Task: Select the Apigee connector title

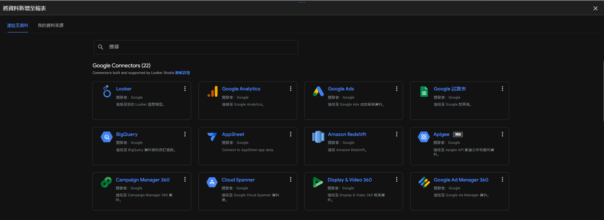Action: (441, 134)
